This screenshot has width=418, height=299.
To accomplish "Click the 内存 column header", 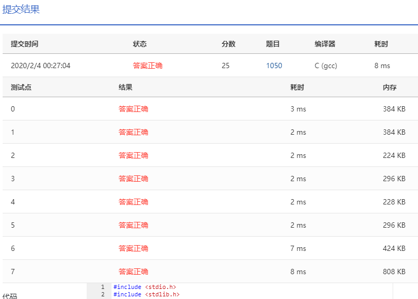I will click(390, 87).
